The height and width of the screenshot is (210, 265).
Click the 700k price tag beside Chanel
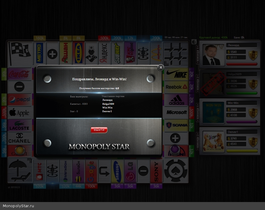click(4, 138)
